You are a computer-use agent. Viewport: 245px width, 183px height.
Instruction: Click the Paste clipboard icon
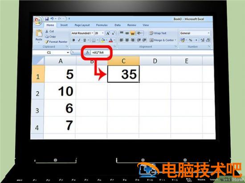click(x=39, y=33)
